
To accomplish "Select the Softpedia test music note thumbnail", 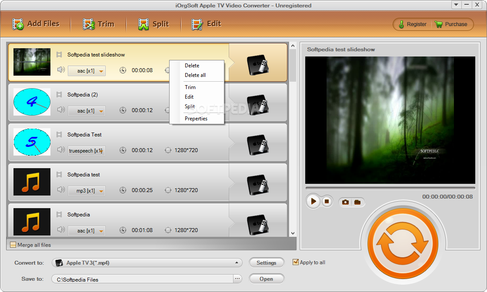I will pos(32,182).
